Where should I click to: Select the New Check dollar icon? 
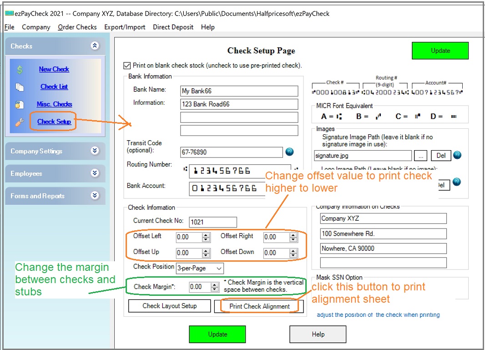click(x=19, y=69)
